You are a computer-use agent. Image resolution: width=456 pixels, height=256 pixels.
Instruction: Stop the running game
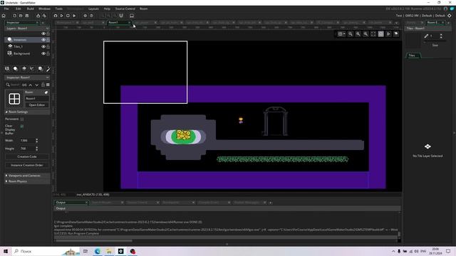[68, 16]
